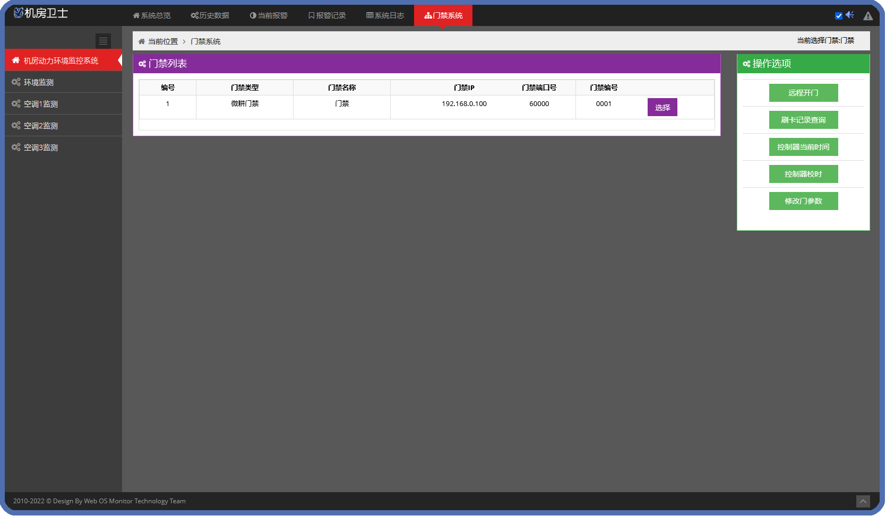This screenshot has width=886, height=516.
Task: Click the 门禁列表 panel gears icon
Action: 142,64
